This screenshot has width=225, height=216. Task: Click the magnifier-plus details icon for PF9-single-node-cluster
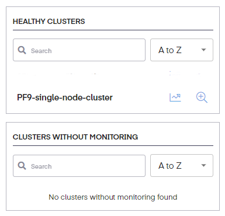(x=202, y=97)
